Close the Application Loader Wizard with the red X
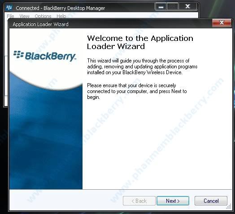 pyautogui.click(x=222, y=22)
